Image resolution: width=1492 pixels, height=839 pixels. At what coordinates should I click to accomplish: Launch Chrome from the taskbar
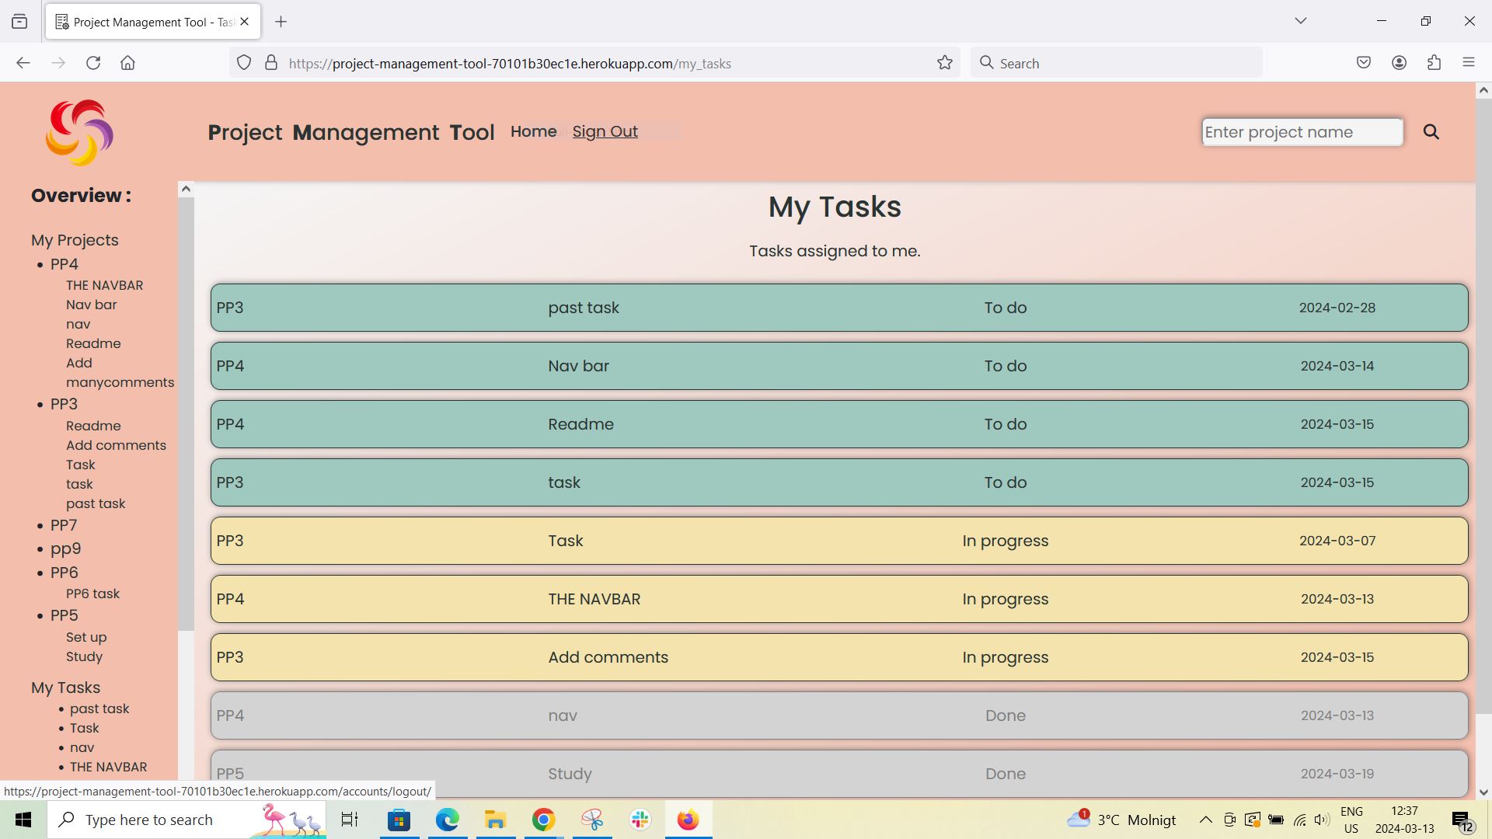click(542, 820)
